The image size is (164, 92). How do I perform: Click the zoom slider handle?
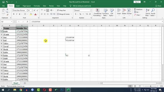pos(151,86)
